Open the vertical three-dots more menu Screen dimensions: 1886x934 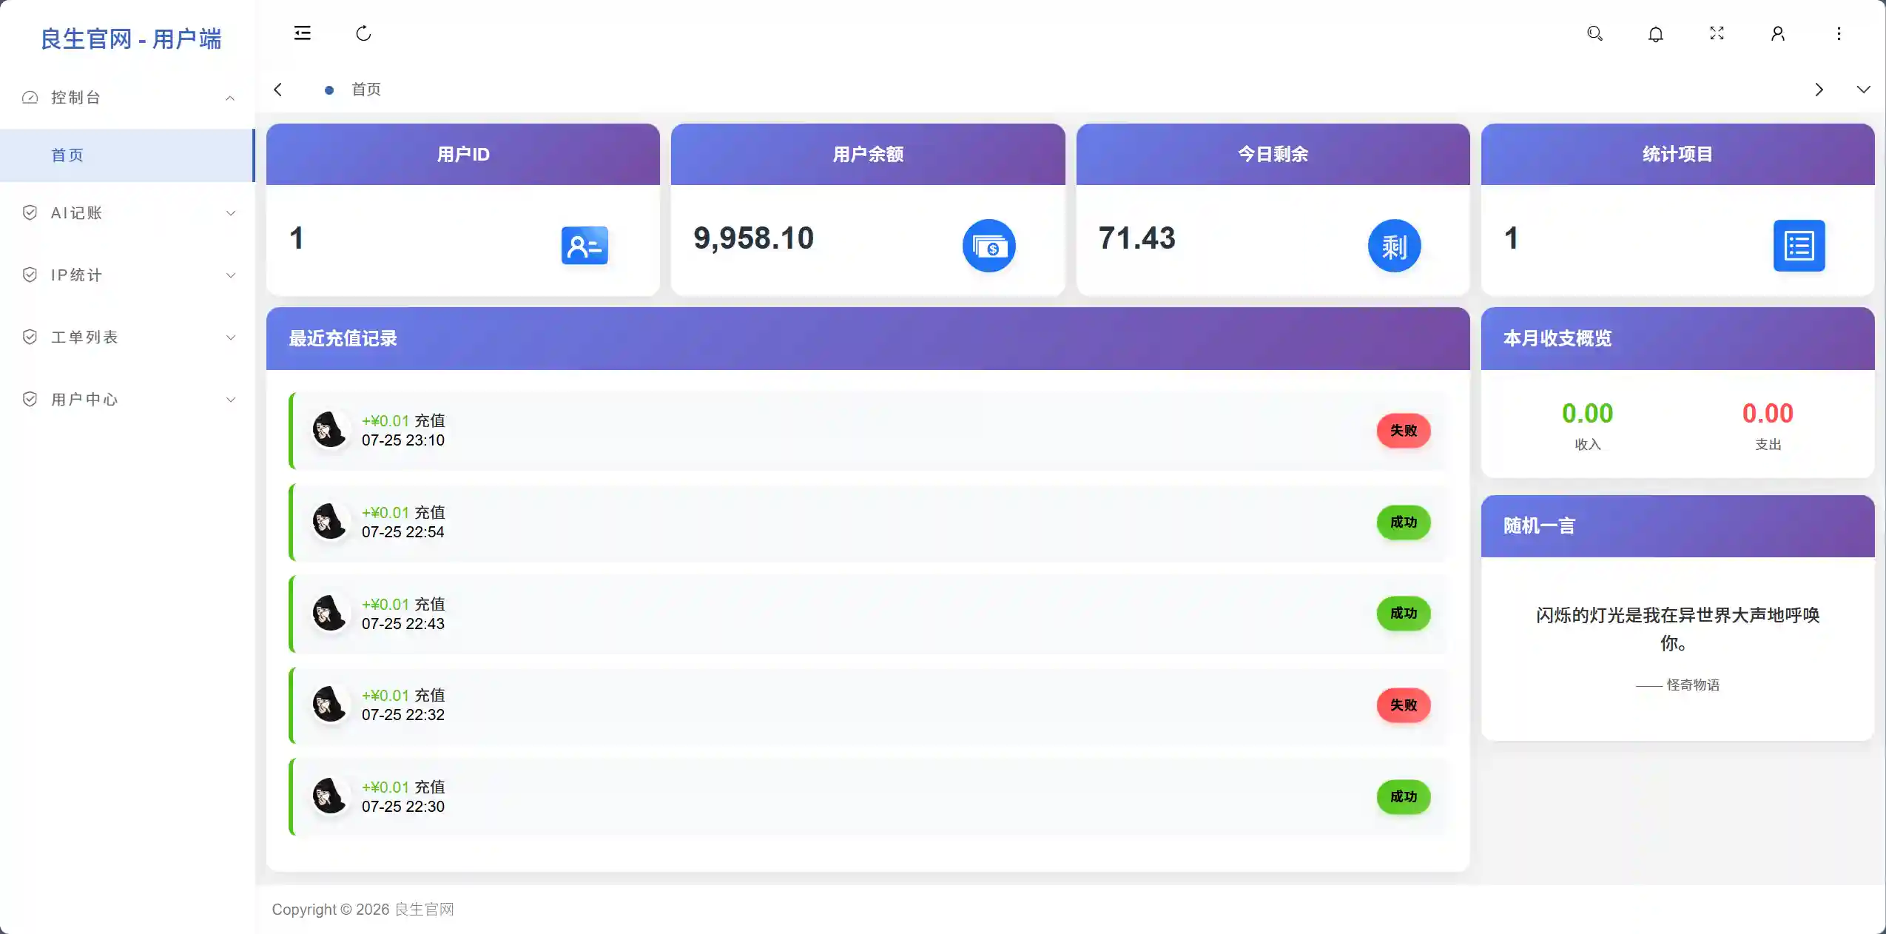1839,33
